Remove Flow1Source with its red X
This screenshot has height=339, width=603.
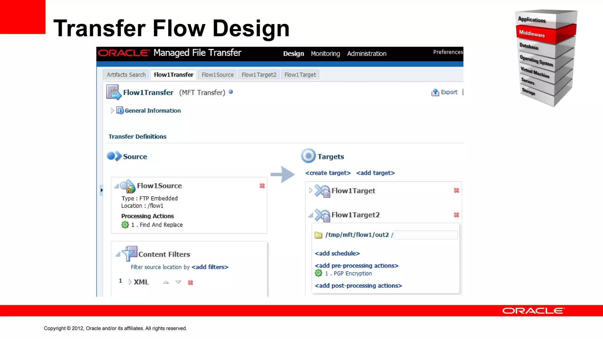pos(262,186)
